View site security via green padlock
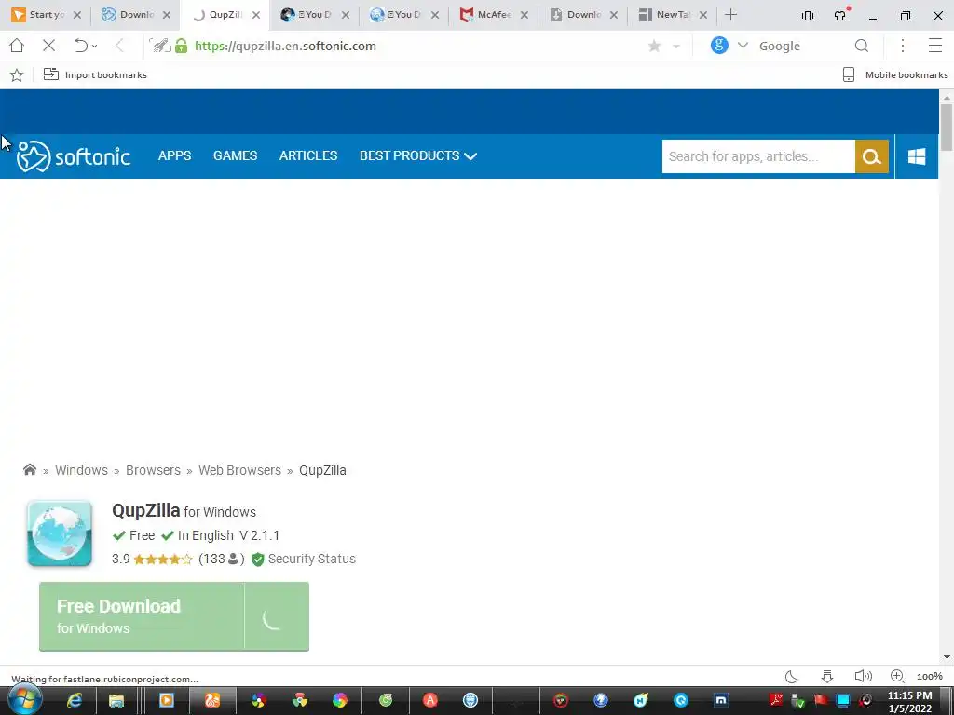Image resolution: width=954 pixels, height=715 pixels. [182, 46]
